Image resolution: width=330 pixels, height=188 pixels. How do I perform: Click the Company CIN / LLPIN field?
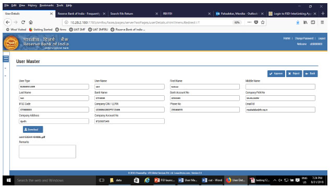pyautogui.click(x=129, y=109)
